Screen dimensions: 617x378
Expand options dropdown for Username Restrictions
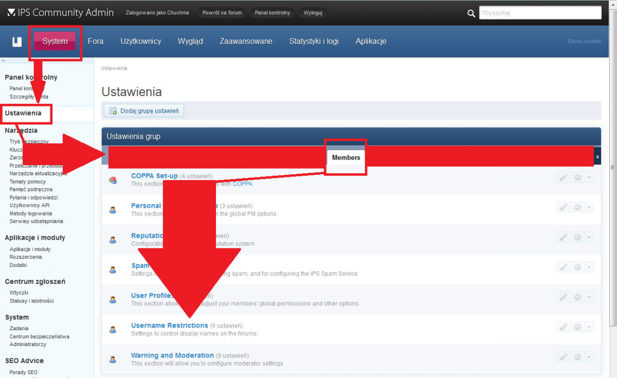[589, 327]
